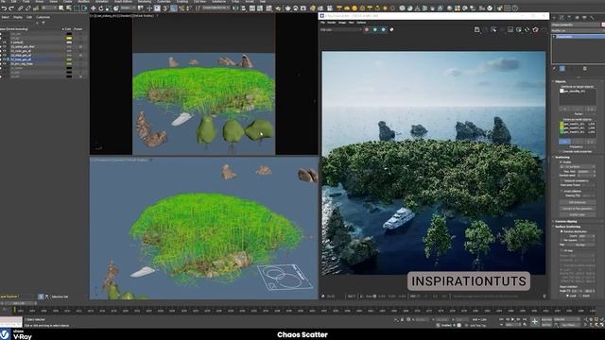This screenshot has width=605, height=340.
Task: Open the File menu in V-Ray Frame Buffer
Action: click(x=323, y=23)
